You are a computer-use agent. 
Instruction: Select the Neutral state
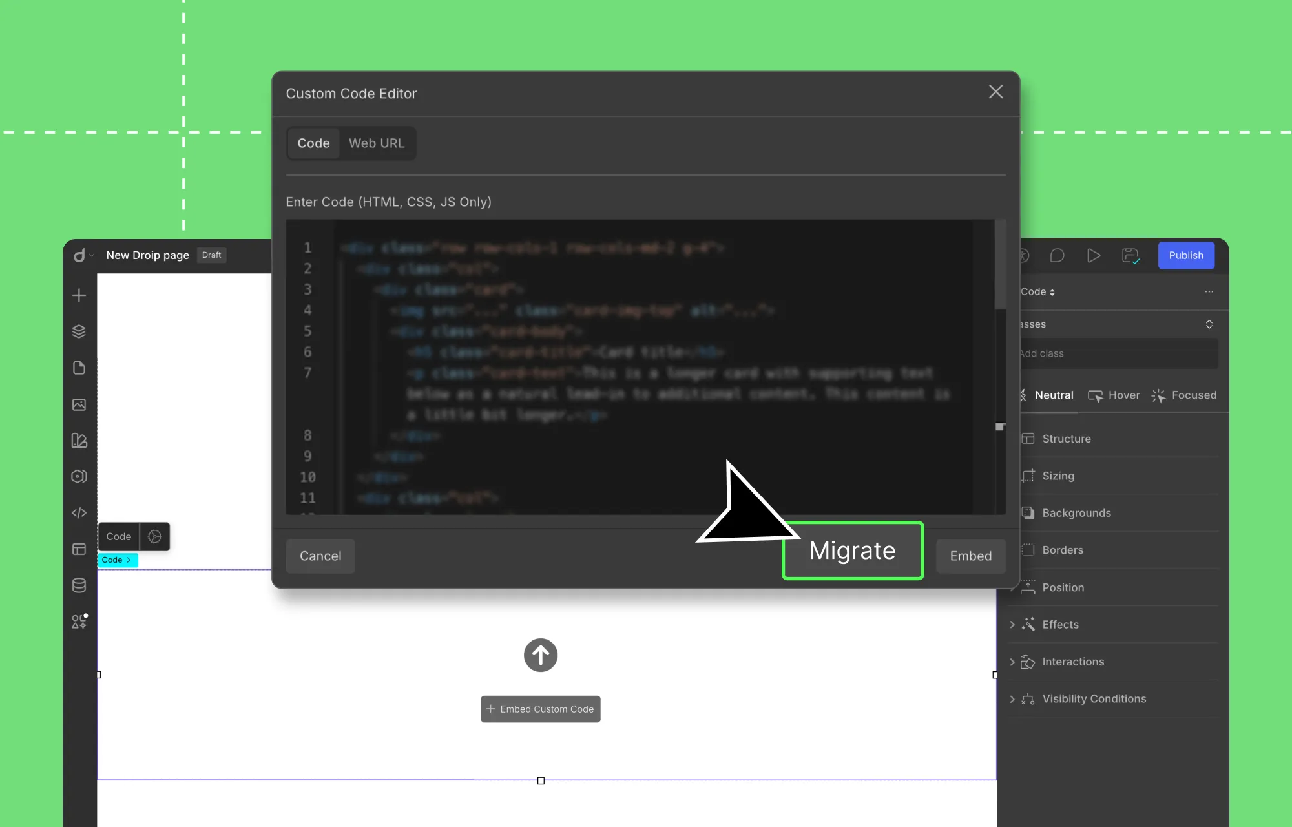tap(1054, 395)
